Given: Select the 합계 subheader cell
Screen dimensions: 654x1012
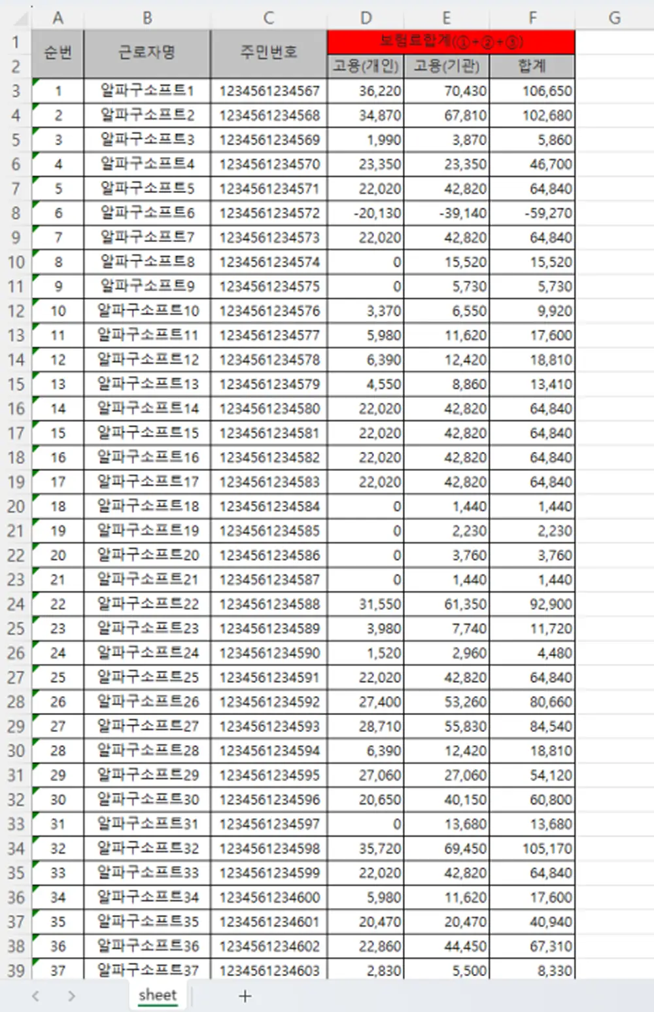Looking at the screenshot, I should tap(532, 66).
